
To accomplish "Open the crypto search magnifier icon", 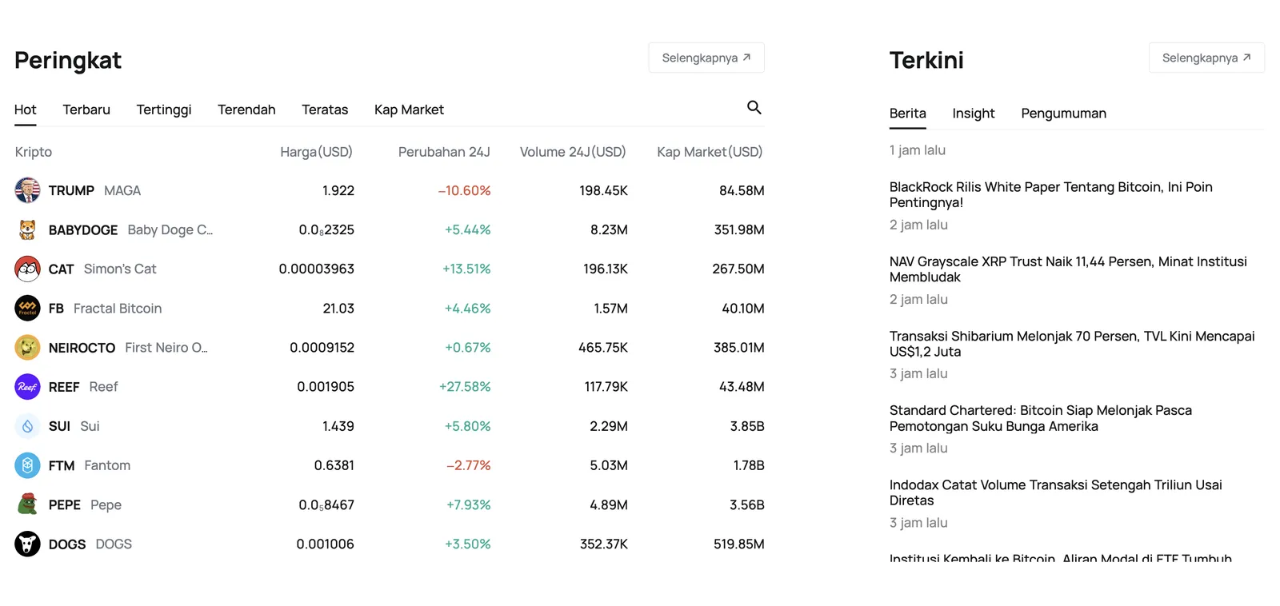I will (754, 107).
